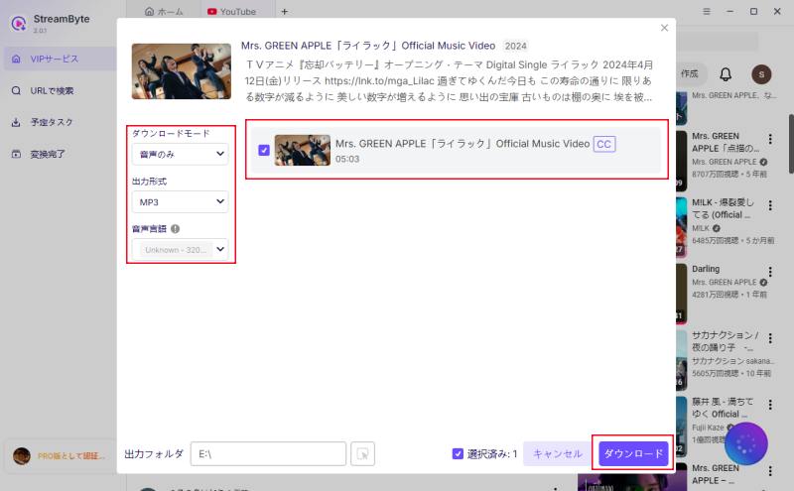Click the 05:03 duration text
The width and height of the screenshot is (794, 491).
tap(347, 159)
